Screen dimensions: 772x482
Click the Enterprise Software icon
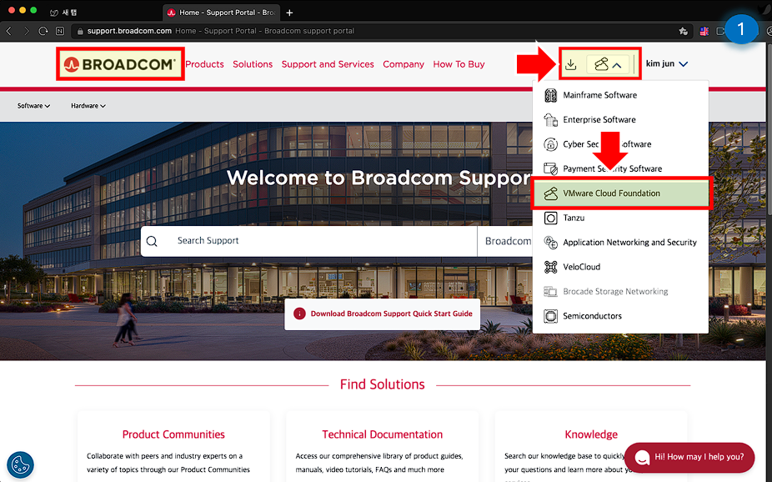click(550, 119)
